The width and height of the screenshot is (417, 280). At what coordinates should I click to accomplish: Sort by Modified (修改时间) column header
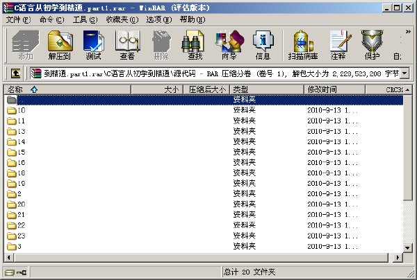tap(334, 89)
